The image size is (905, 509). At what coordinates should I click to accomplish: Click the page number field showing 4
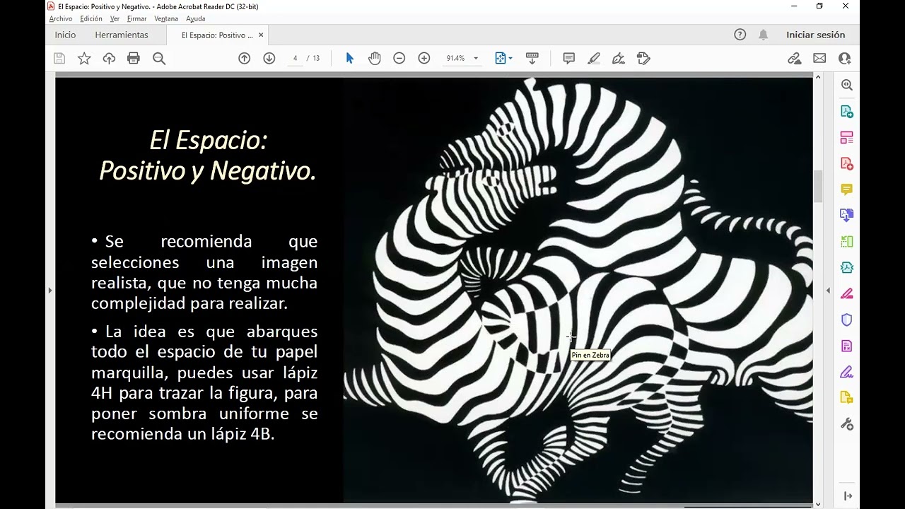[295, 58]
